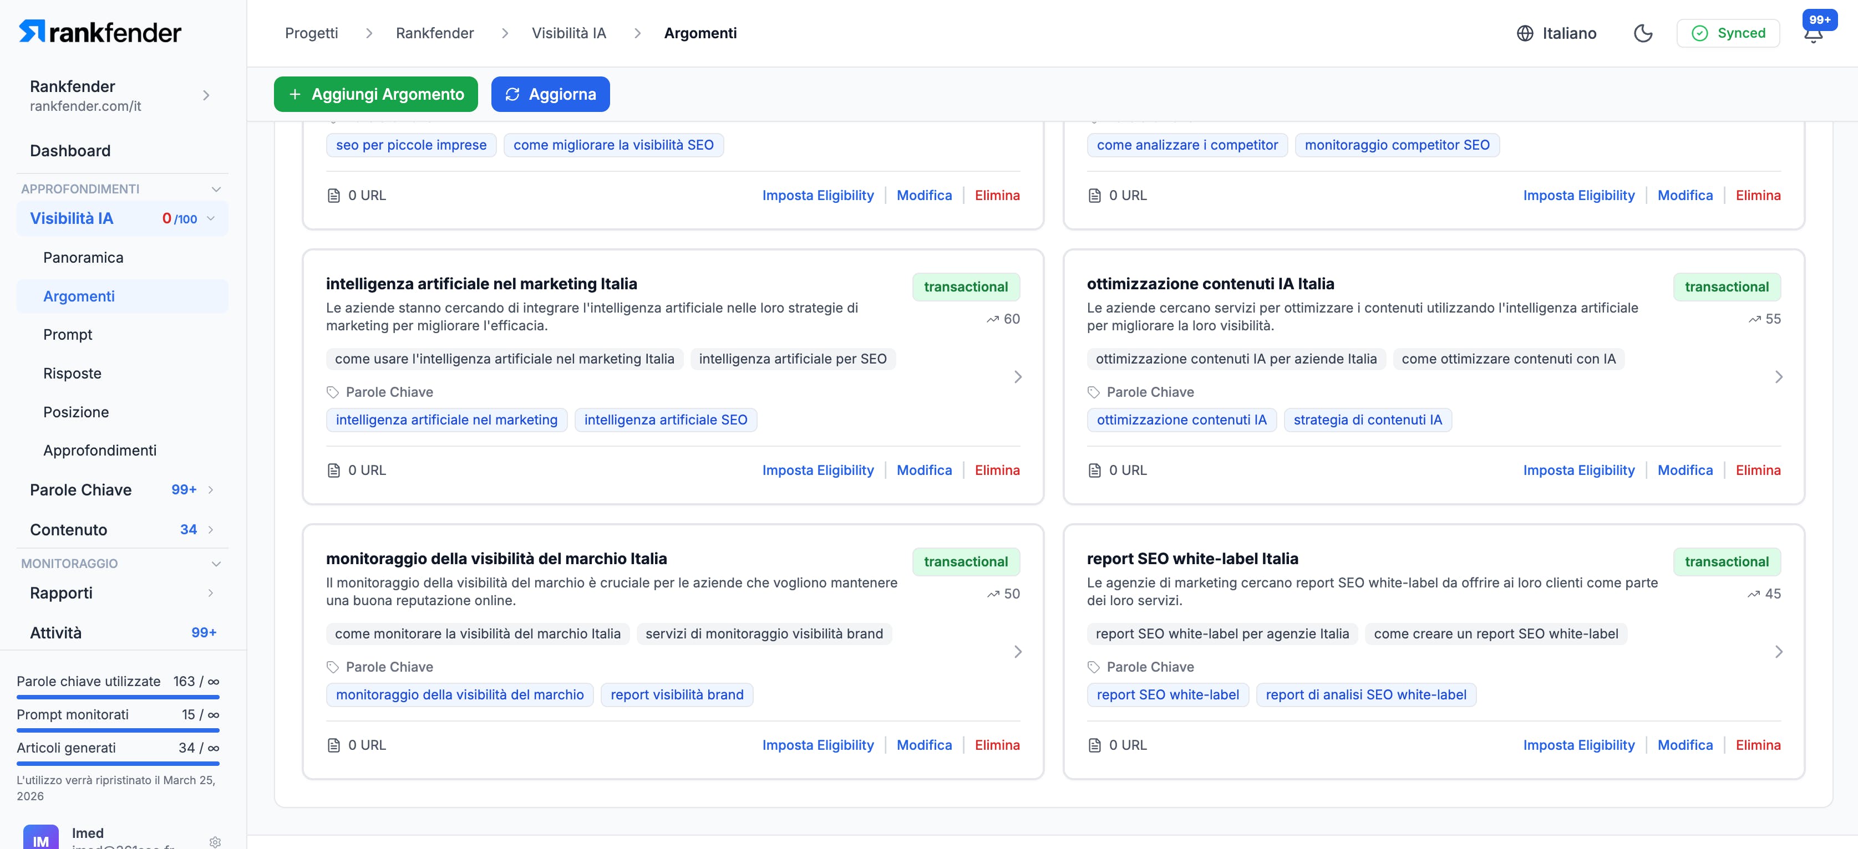Click Aggiungi Argomento button
This screenshot has height=849, width=1858.
(x=375, y=94)
